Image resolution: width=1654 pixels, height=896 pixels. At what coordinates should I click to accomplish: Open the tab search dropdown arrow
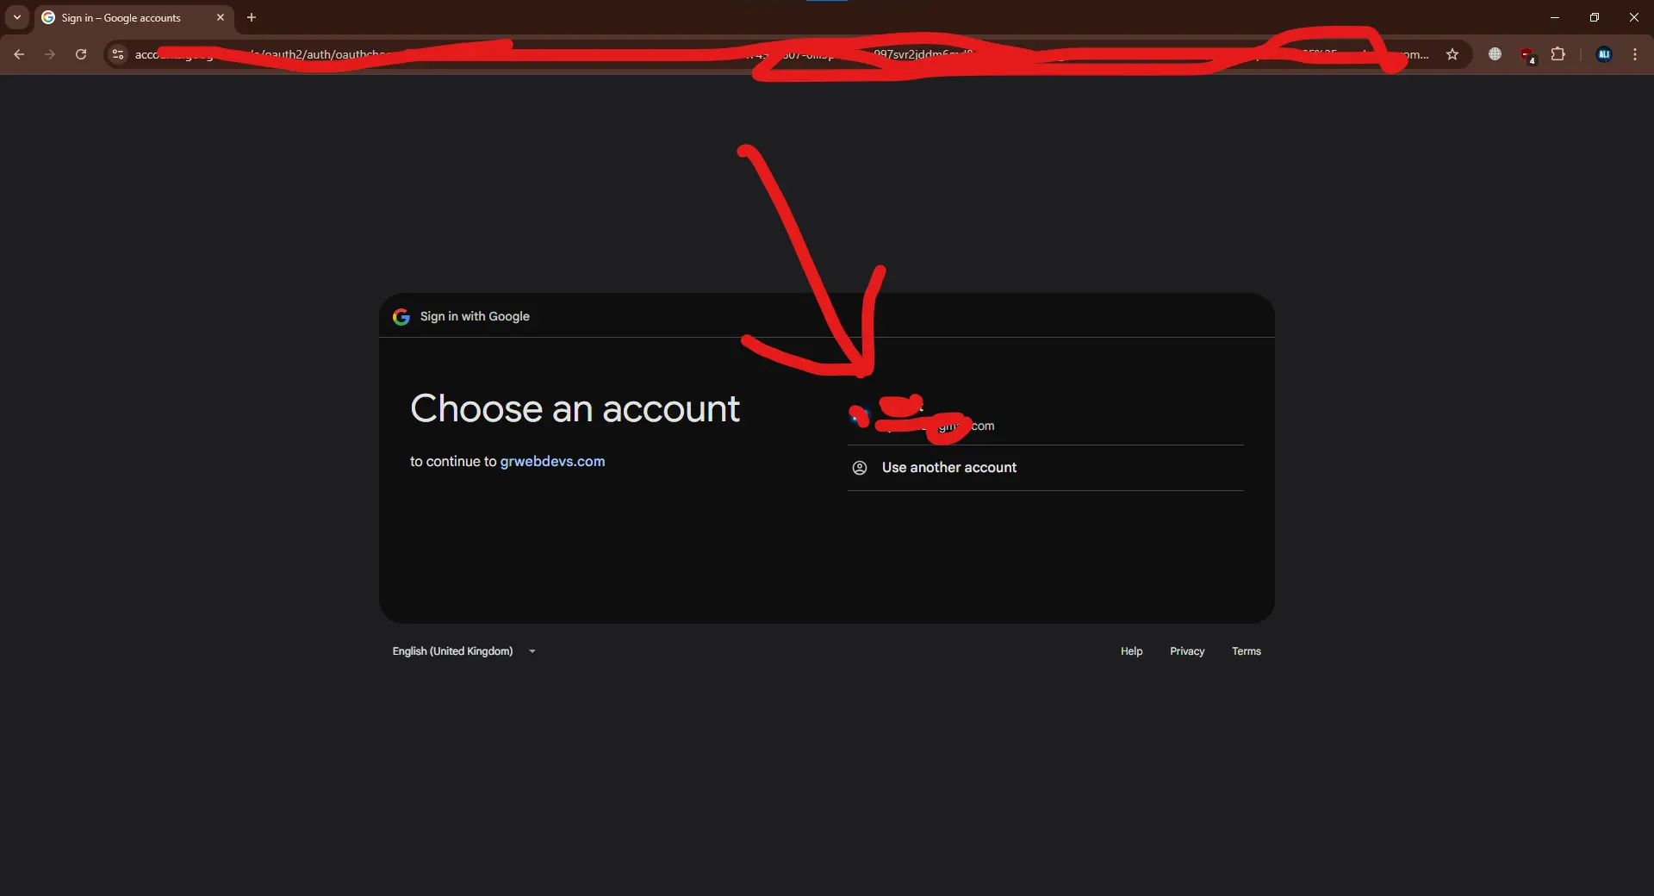[16, 17]
